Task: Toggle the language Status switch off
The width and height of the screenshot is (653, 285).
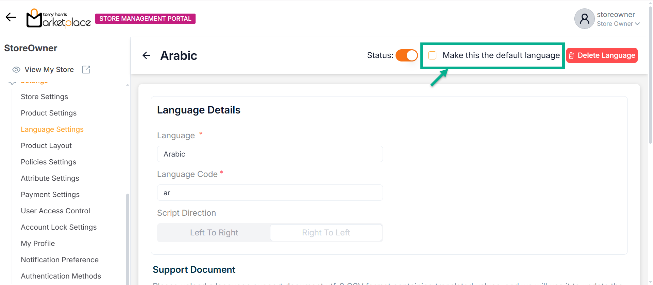Action: coord(406,55)
